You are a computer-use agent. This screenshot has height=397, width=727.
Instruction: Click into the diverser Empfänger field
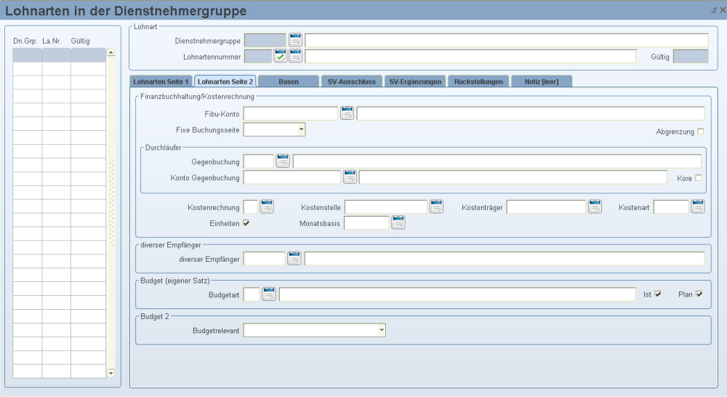coord(264,258)
